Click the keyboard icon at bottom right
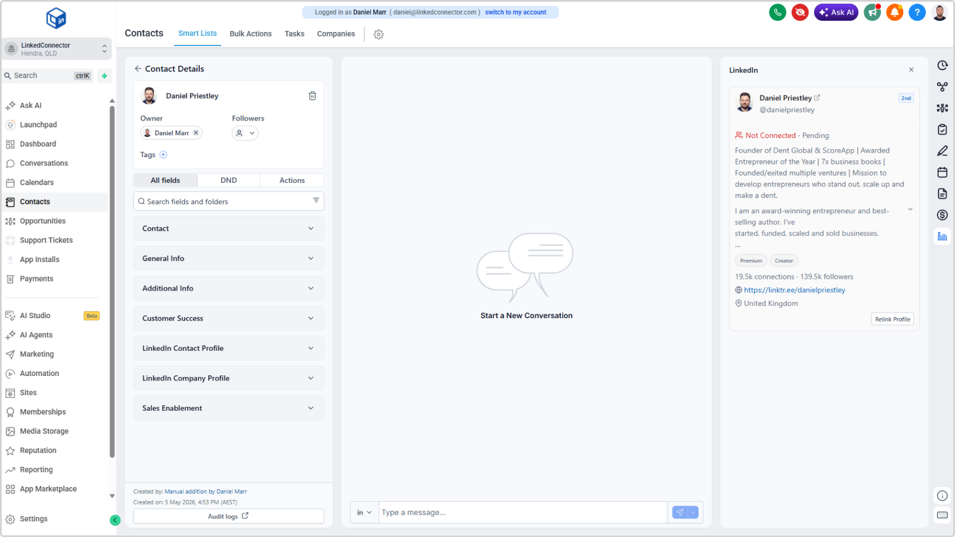The width and height of the screenshot is (955, 537). (942, 515)
